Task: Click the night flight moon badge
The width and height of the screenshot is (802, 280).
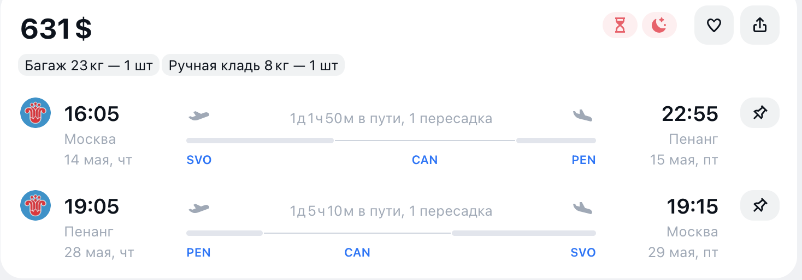Action: [x=659, y=25]
